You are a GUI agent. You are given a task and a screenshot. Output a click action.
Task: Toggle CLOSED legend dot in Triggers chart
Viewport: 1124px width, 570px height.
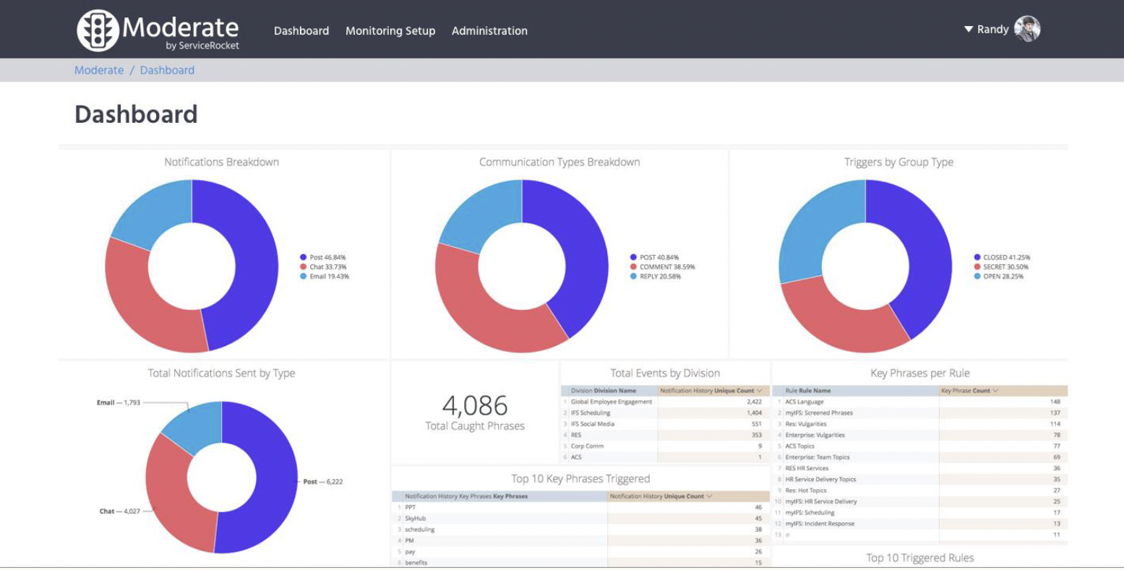pyautogui.click(x=977, y=257)
